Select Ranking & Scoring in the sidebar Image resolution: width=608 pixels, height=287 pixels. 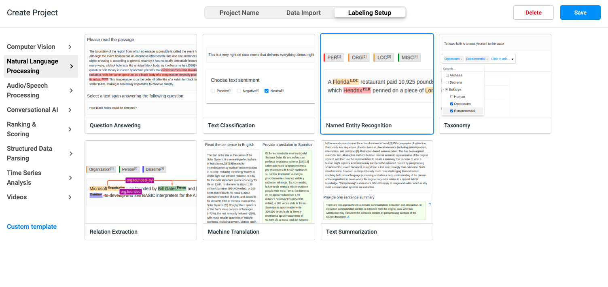[x=40, y=129]
